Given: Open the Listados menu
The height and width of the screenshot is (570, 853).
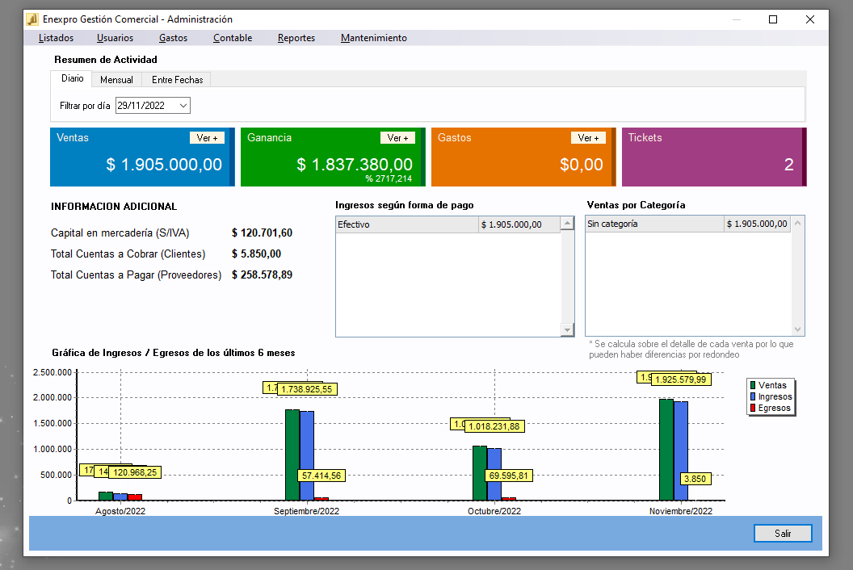Looking at the screenshot, I should pyautogui.click(x=56, y=38).
